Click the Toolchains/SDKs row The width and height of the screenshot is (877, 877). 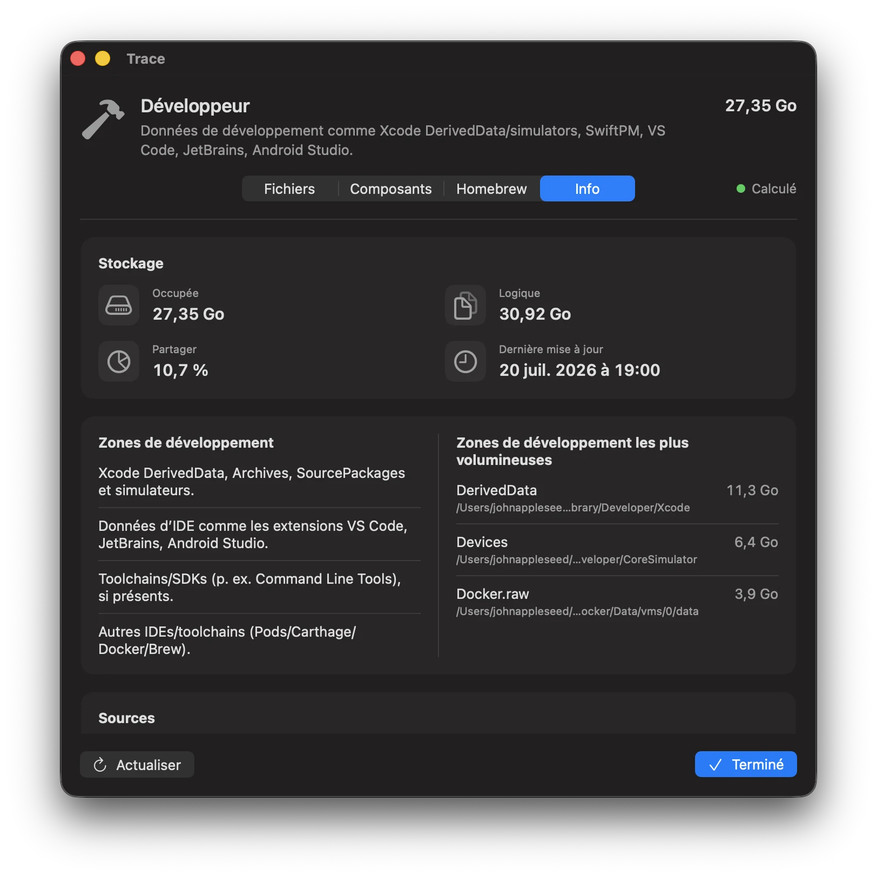point(259,587)
